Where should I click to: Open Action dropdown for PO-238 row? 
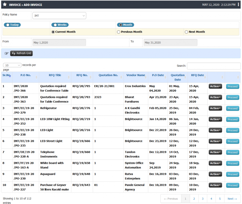click(x=215, y=130)
